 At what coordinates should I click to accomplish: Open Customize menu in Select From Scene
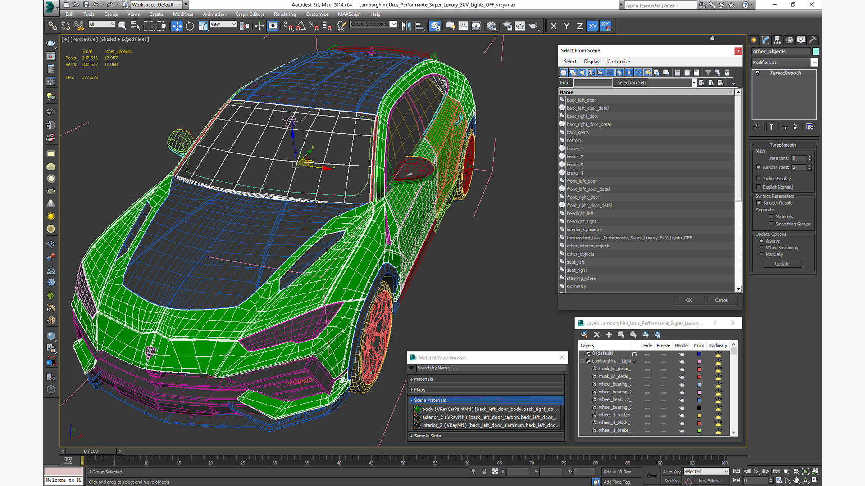click(x=619, y=62)
